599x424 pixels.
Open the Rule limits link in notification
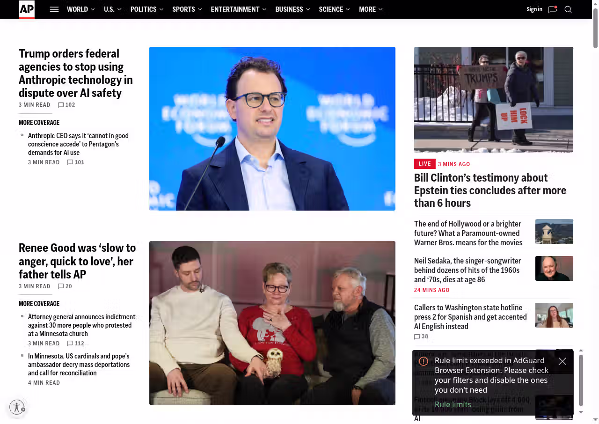[453, 404]
